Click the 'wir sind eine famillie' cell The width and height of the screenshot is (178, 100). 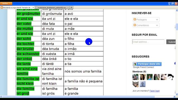point(28,71)
